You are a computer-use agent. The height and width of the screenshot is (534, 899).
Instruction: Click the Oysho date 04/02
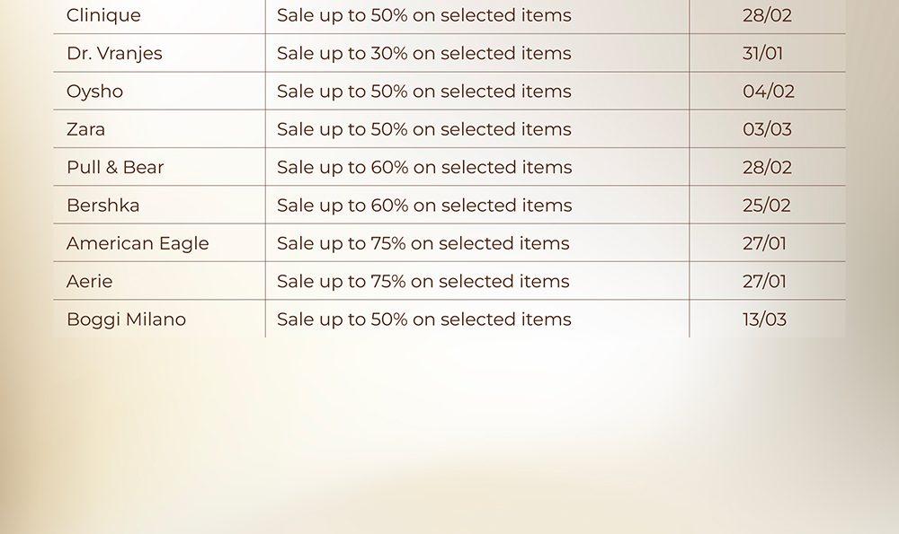(768, 92)
